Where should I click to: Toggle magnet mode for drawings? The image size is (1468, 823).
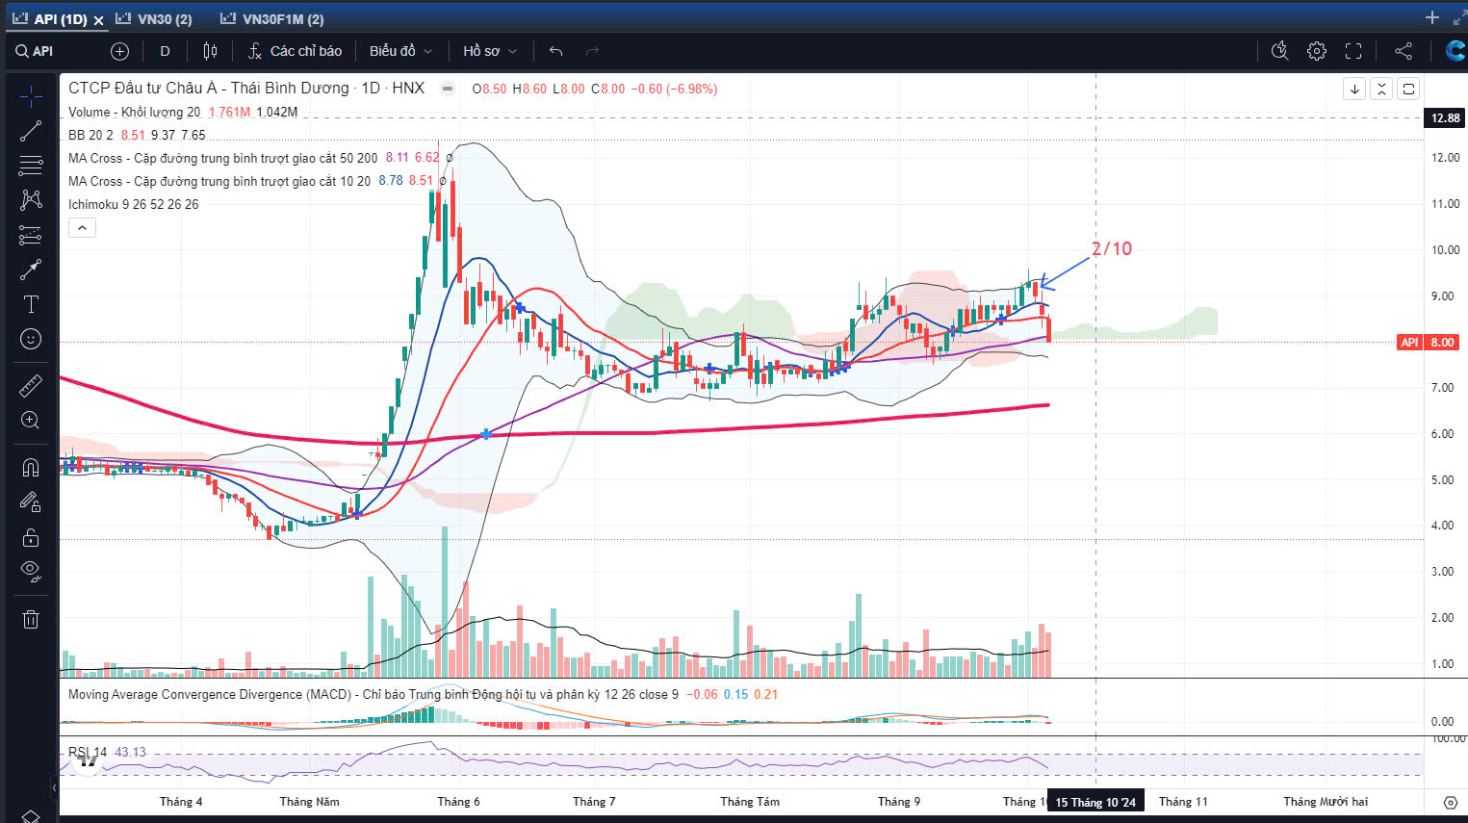(x=31, y=468)
